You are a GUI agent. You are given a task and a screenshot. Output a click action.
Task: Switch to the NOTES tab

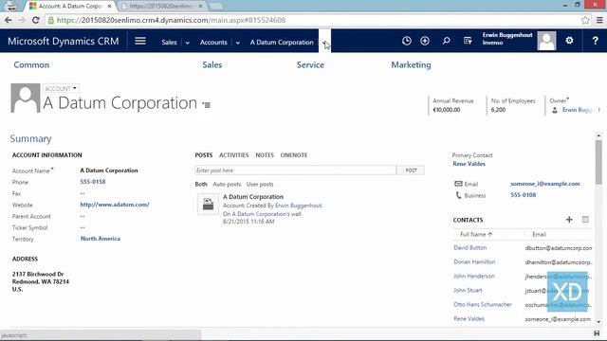[265, 155]
